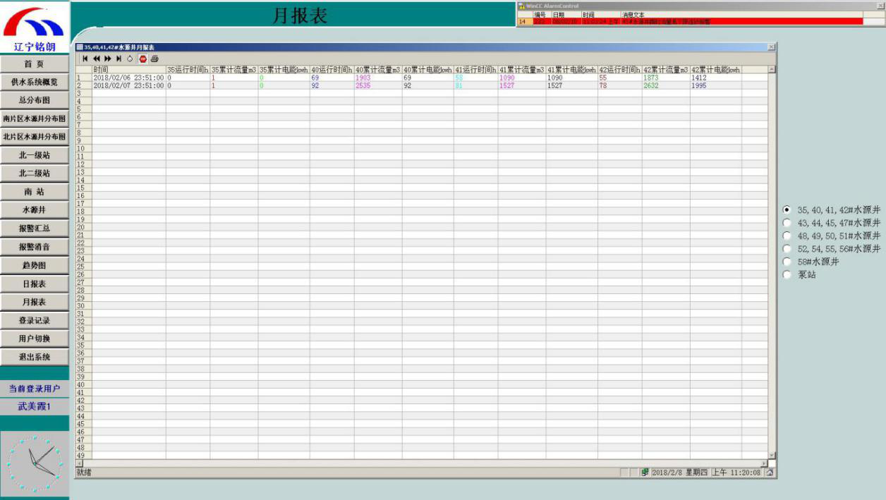The height and width of the screenshot is (500, 886).
Task: Open the 日报表 page from sidebar
Action: [35, 283]
